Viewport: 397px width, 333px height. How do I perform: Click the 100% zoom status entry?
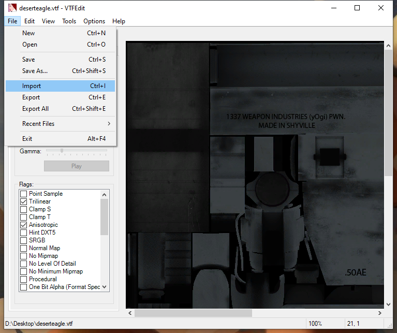(315, 324)
